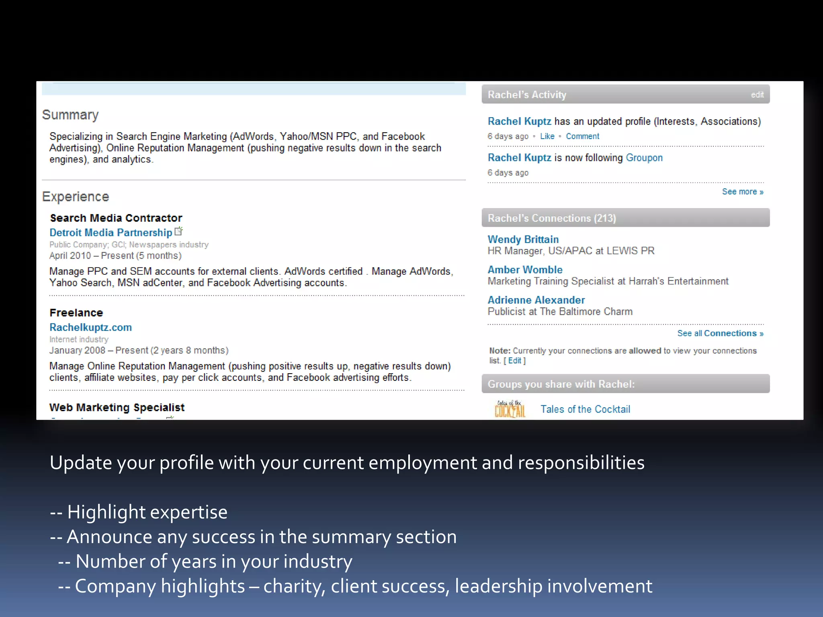The width and height of the screenshot is (823, 617).
Task: Open the Groupon company link
Action: click(644, 158)
